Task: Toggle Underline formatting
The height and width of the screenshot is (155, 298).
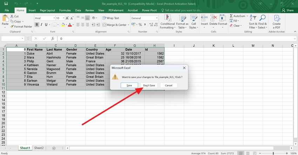Action: 46,24
